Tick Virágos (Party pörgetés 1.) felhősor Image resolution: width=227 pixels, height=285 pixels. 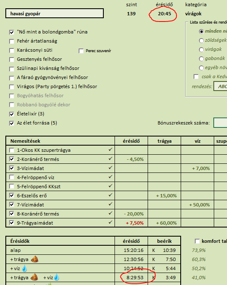pyautogui.click(x=12, y=87)
